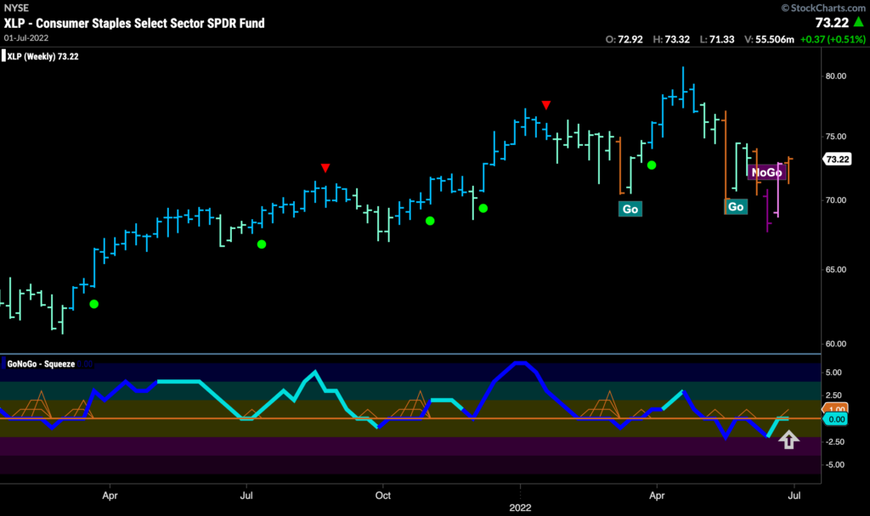The width and height of the screenshot is (870, 516).
Task: Click the 2.50 oscillator axis label
Action: pos(833,395)
